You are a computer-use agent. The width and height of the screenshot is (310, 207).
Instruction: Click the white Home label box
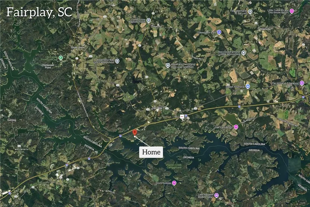tap(151, 152)
